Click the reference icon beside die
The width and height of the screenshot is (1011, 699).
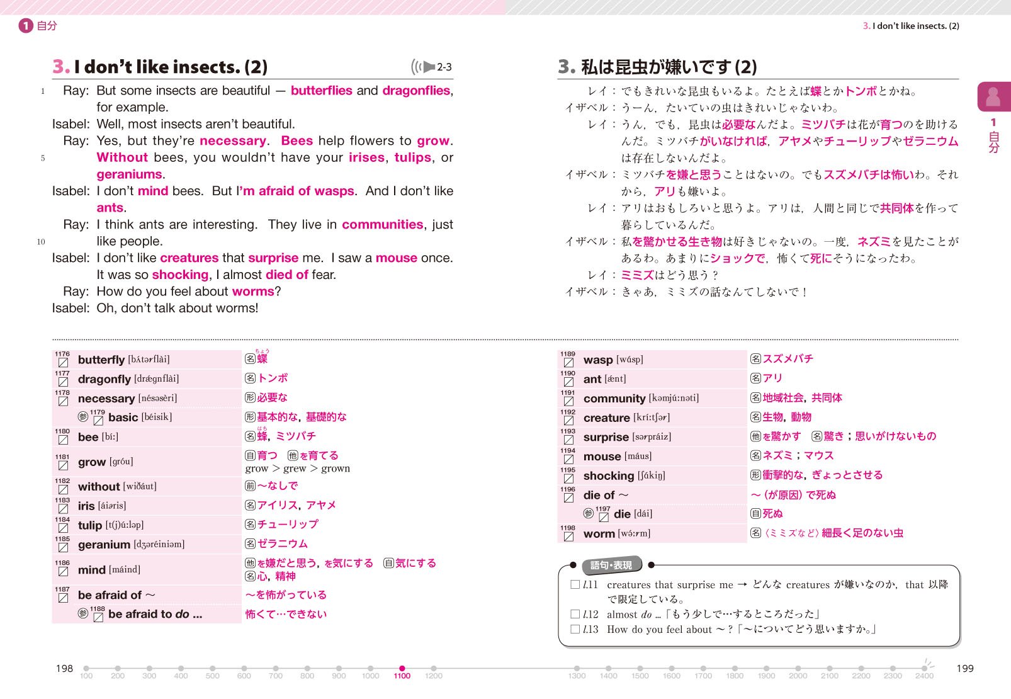[x=589, y=513]
